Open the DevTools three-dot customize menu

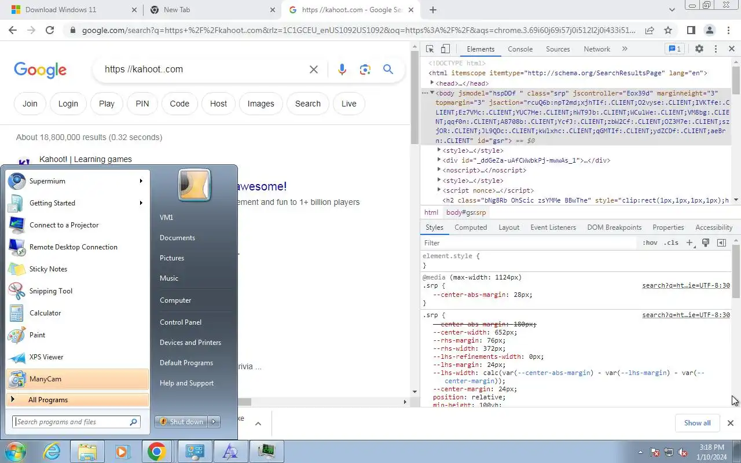pos(716,49)
